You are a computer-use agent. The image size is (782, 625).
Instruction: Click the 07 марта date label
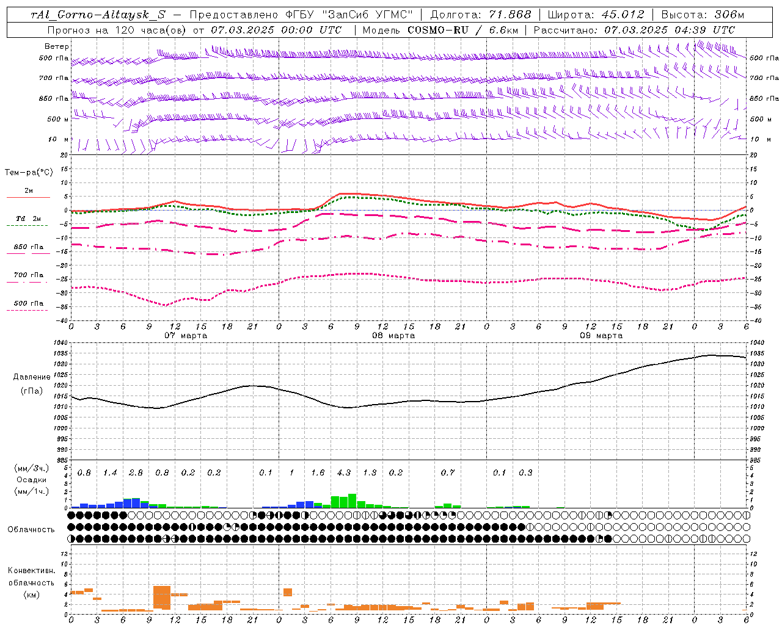tap(186, 336)
